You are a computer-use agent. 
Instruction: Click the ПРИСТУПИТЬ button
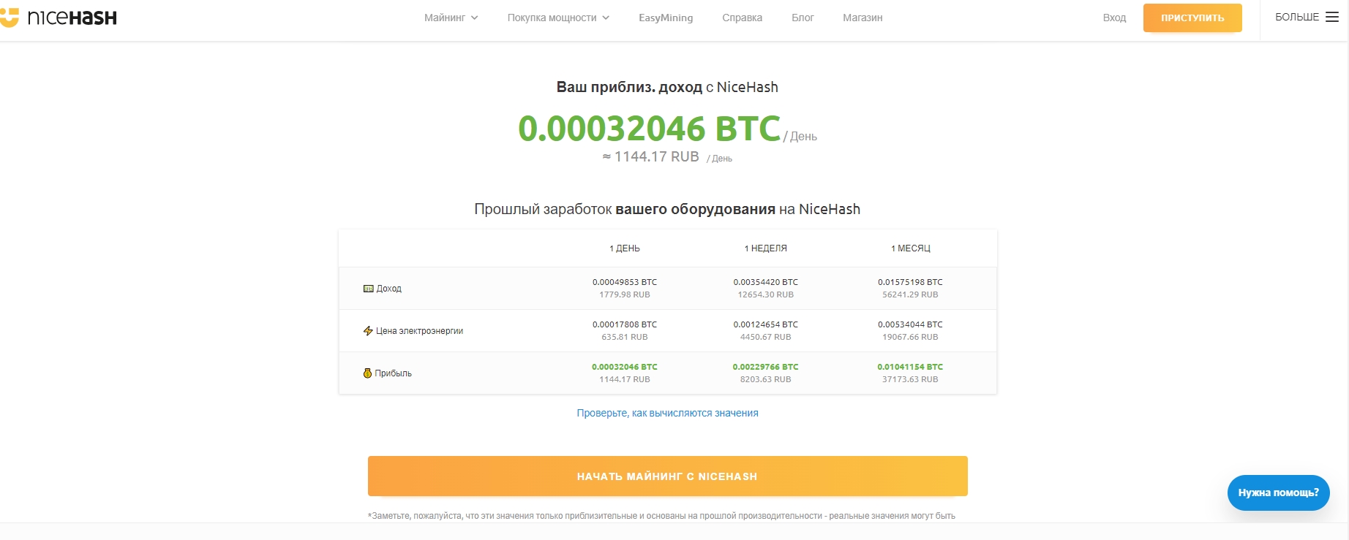[1192, 18]
